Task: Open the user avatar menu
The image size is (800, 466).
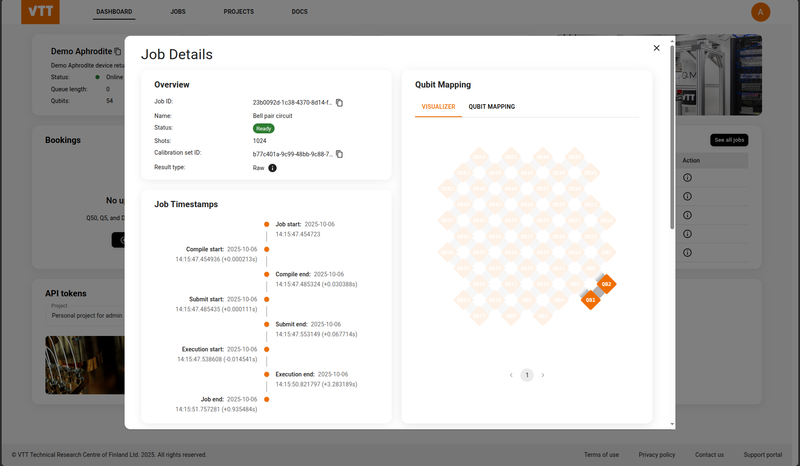Action: [x=760, y=12]
